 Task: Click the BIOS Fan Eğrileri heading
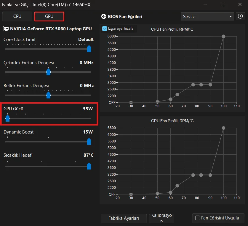125,17
